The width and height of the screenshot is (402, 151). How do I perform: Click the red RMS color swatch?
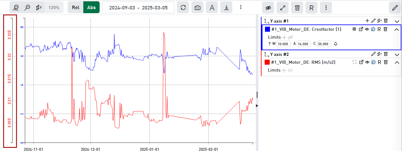point(267,62)
